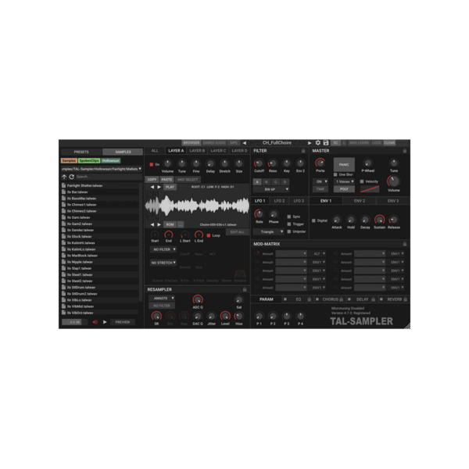Play the selected sample in the browser footer
Image resolution: width=469 pixels, height=469 pixels.
coord(105,322)
